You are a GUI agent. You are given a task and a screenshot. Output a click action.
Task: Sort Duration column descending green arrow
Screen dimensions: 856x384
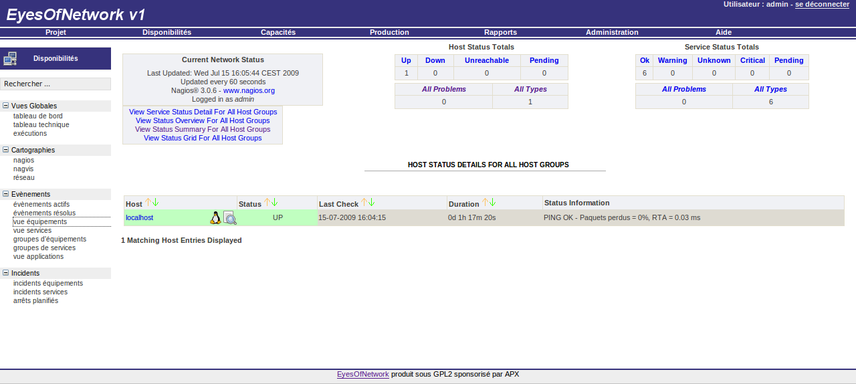[x=494, y=203]
